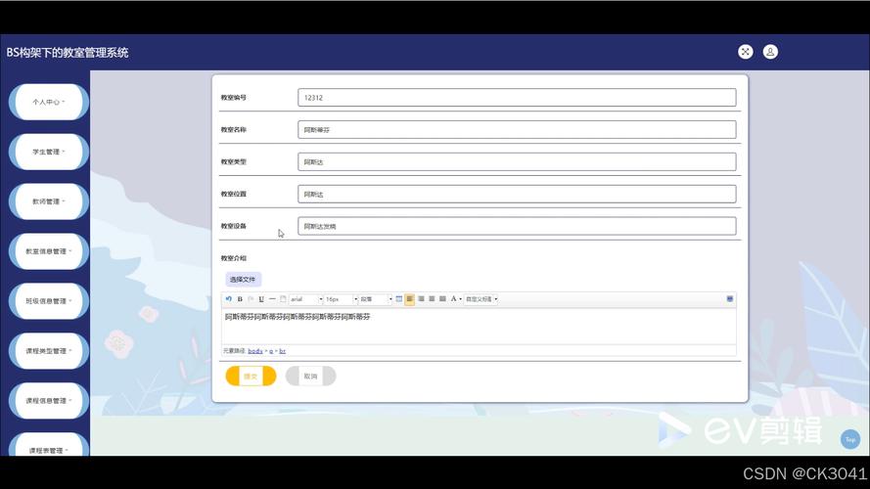Click the 教室介绍 label above the editor
The image size is (870, 489).
[234, 258]
